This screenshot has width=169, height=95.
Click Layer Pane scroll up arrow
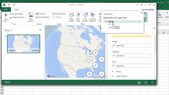point(155,36)
